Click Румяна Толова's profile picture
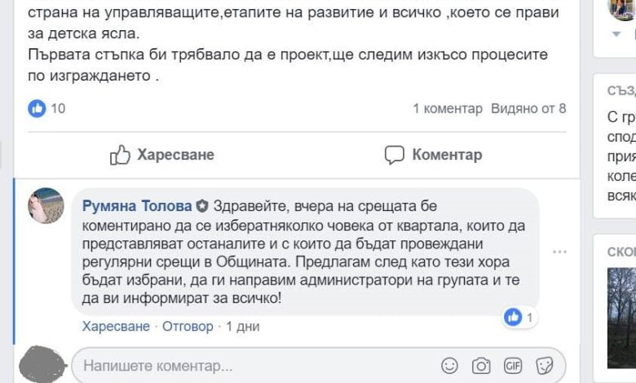Image resolution: width=636 pixels, height=383 pixels. coord(46,205)
